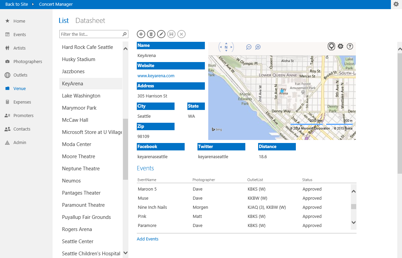Open the map help question icon
This screenshot has width=402, height=258.
350,47
